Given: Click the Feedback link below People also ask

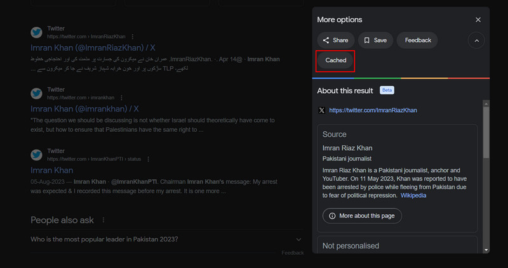Looking at the screenshot, I should (293, 253).
